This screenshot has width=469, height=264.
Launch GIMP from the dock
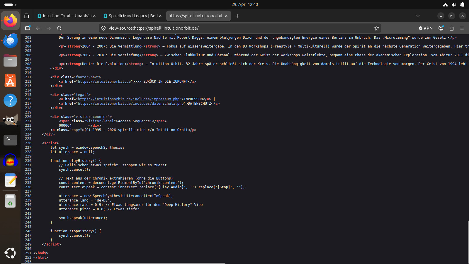(x=10, y=120)
